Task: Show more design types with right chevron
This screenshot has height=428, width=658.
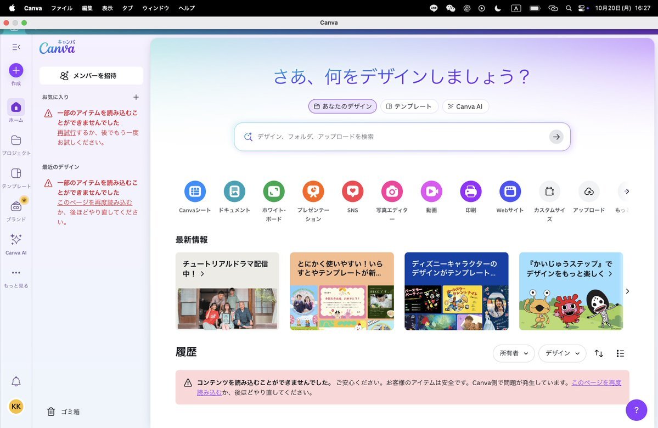Action: coord(627,192)
